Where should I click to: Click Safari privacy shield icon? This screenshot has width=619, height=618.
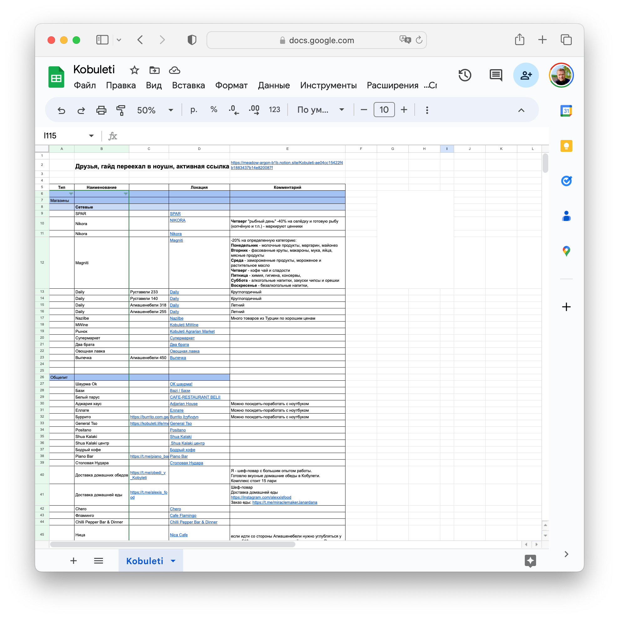[x=192, y=40]
